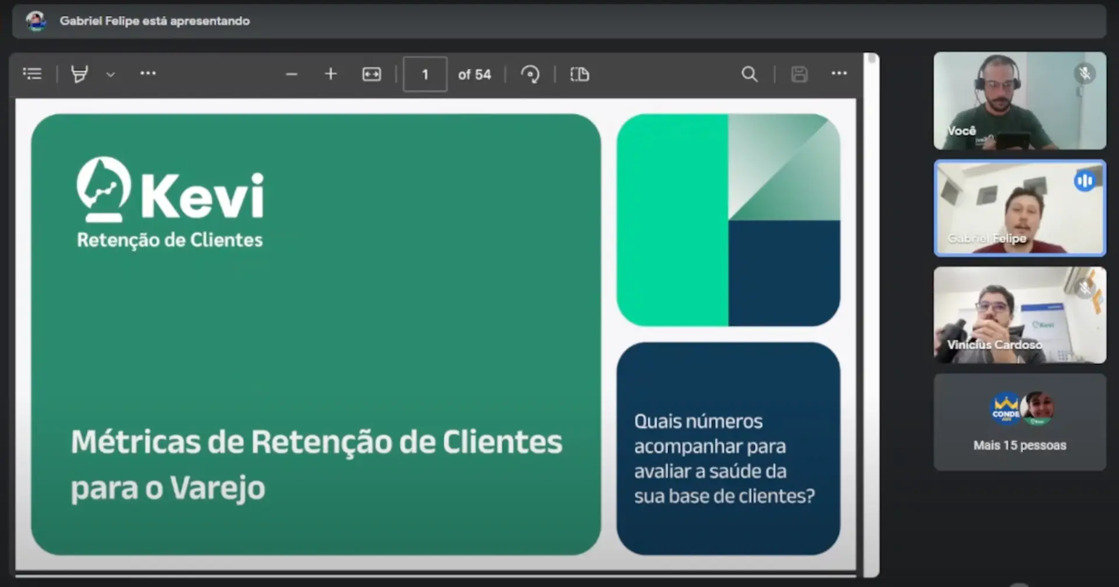Click the page number input field

coord(425,74)
